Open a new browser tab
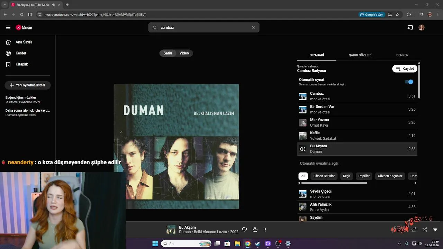Viewport: 443px width, 249px height. (x=67, y=5)
